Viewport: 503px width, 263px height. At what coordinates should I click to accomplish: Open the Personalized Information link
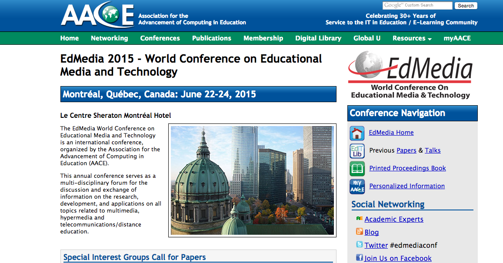(407, 186)
